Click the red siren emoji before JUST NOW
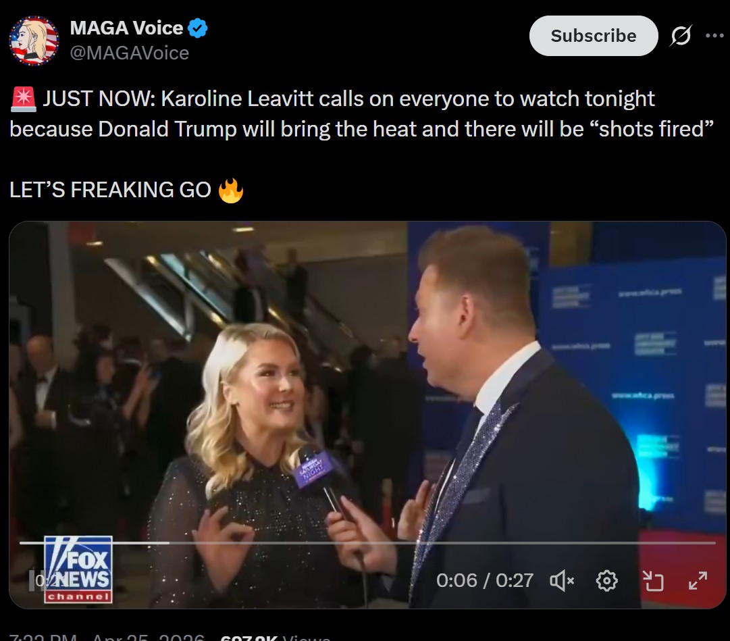 point(23,99)
